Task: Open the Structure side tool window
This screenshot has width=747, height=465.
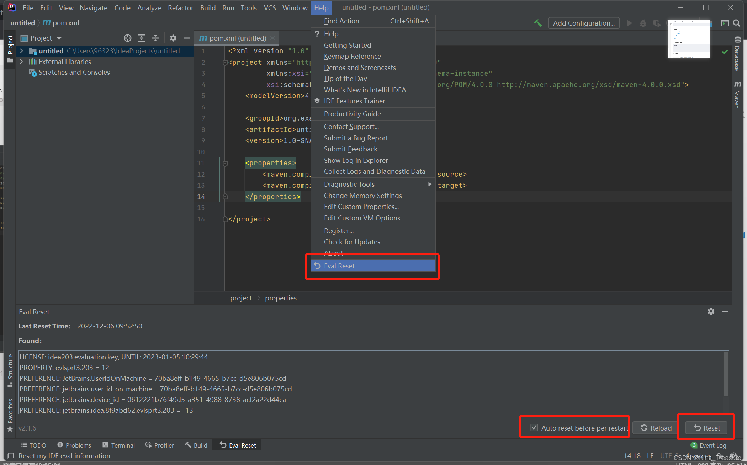Action: [10, 370]
